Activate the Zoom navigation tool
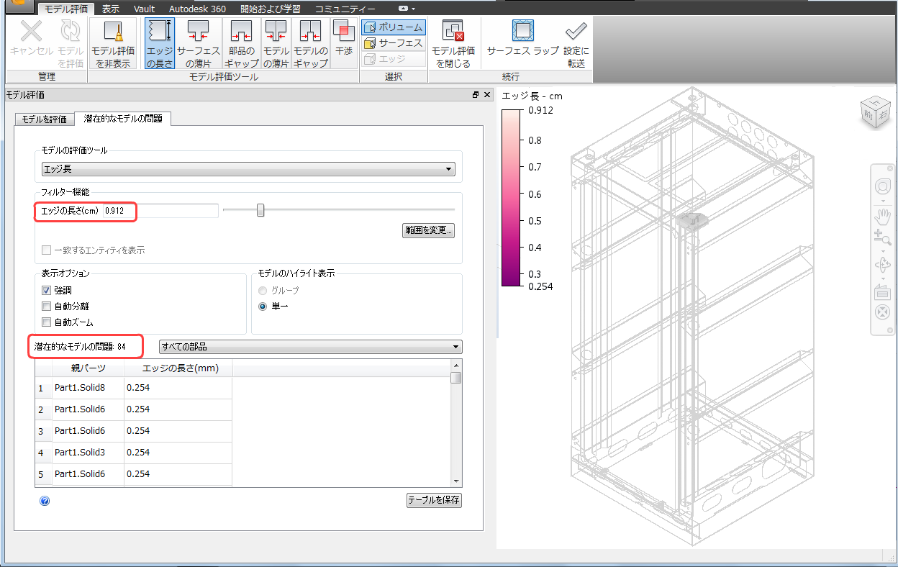The image size is (898, 567). pyautogui.click(x=882, y=237)
